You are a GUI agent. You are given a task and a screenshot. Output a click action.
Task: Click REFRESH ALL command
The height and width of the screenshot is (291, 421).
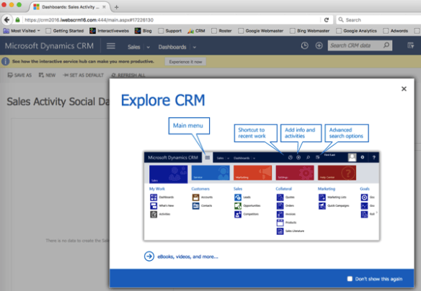point(128,75)
